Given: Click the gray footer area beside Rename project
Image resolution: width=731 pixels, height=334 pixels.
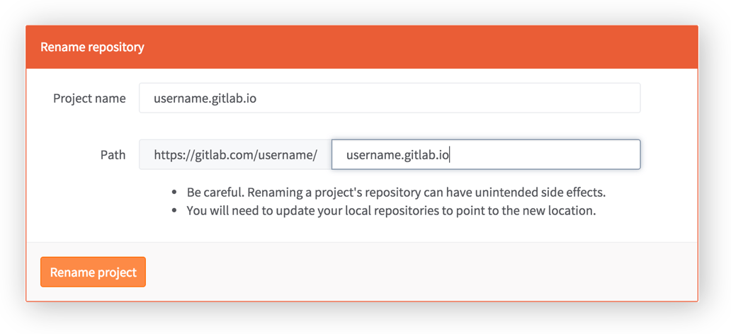Looking at the screenshot, I should 419,272.
